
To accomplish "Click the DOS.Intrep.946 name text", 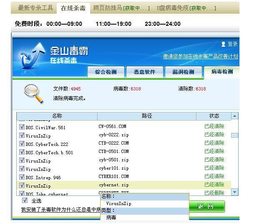I will tap(43, 178).
